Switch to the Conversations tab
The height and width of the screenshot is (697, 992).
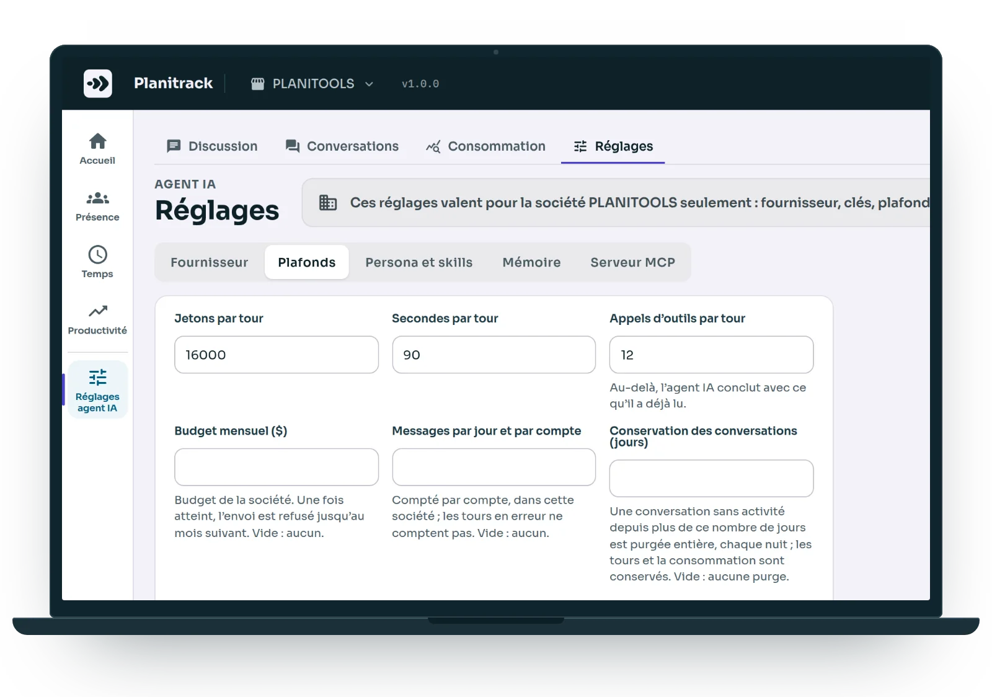pyautogui.click(x=342, y=146)
